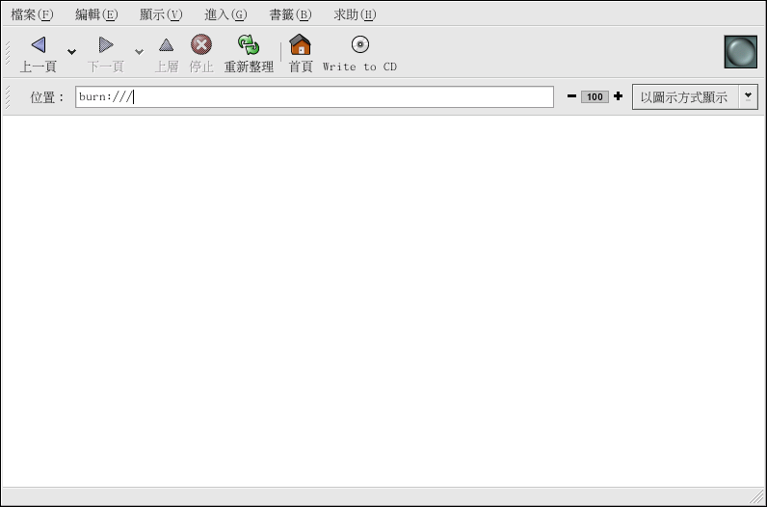Click the Write to CD disc icon

(359, 44)
